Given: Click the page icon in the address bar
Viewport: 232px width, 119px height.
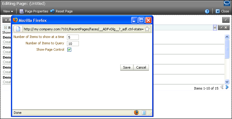Looking at the screenshot, I should click(x=18, y=29).
